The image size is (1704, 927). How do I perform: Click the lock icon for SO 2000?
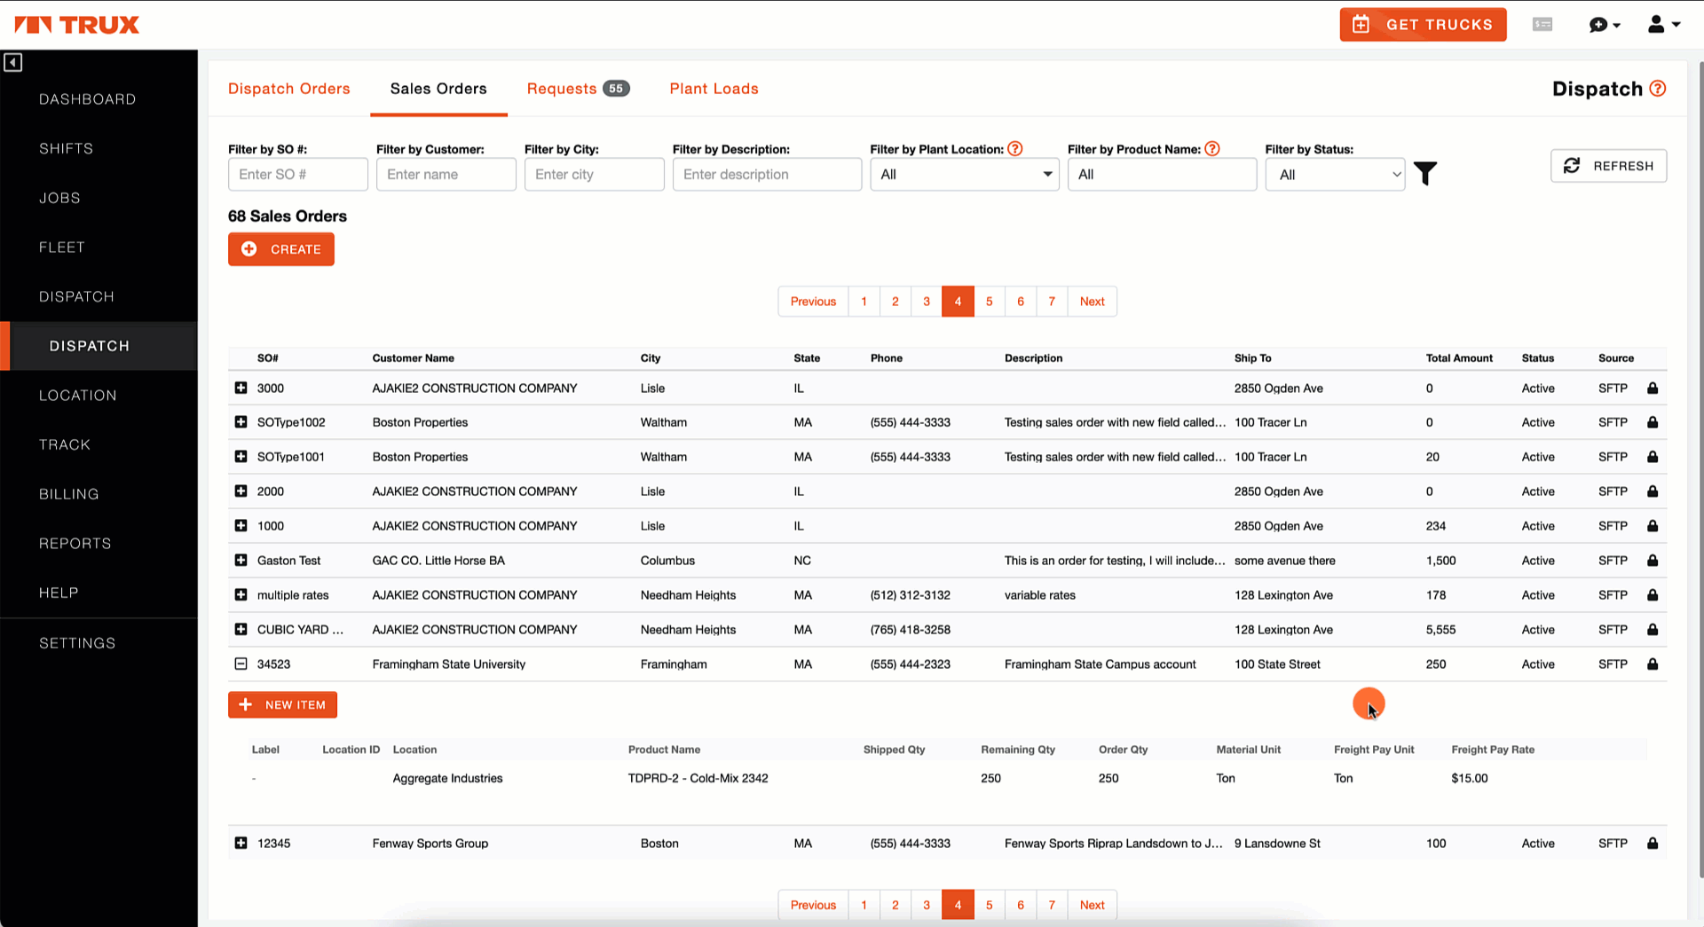pyautogui.click(x=1653, y=491)
